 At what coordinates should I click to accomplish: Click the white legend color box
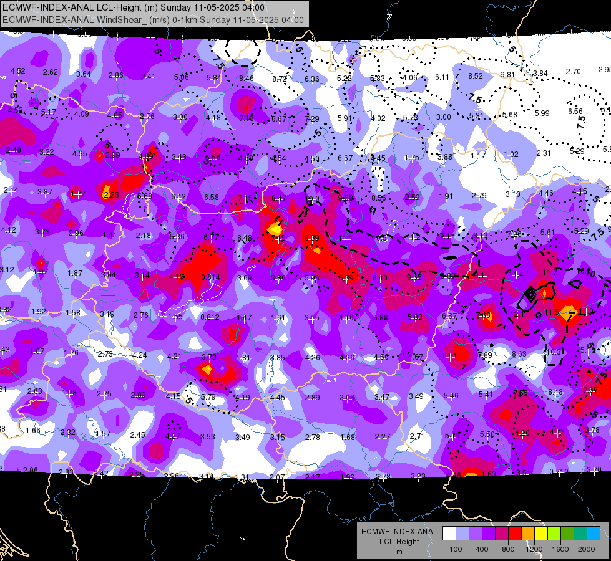[x=449, y=534]
